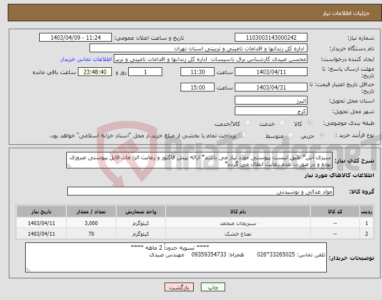Select the متوسط purchase type radio

290,135
